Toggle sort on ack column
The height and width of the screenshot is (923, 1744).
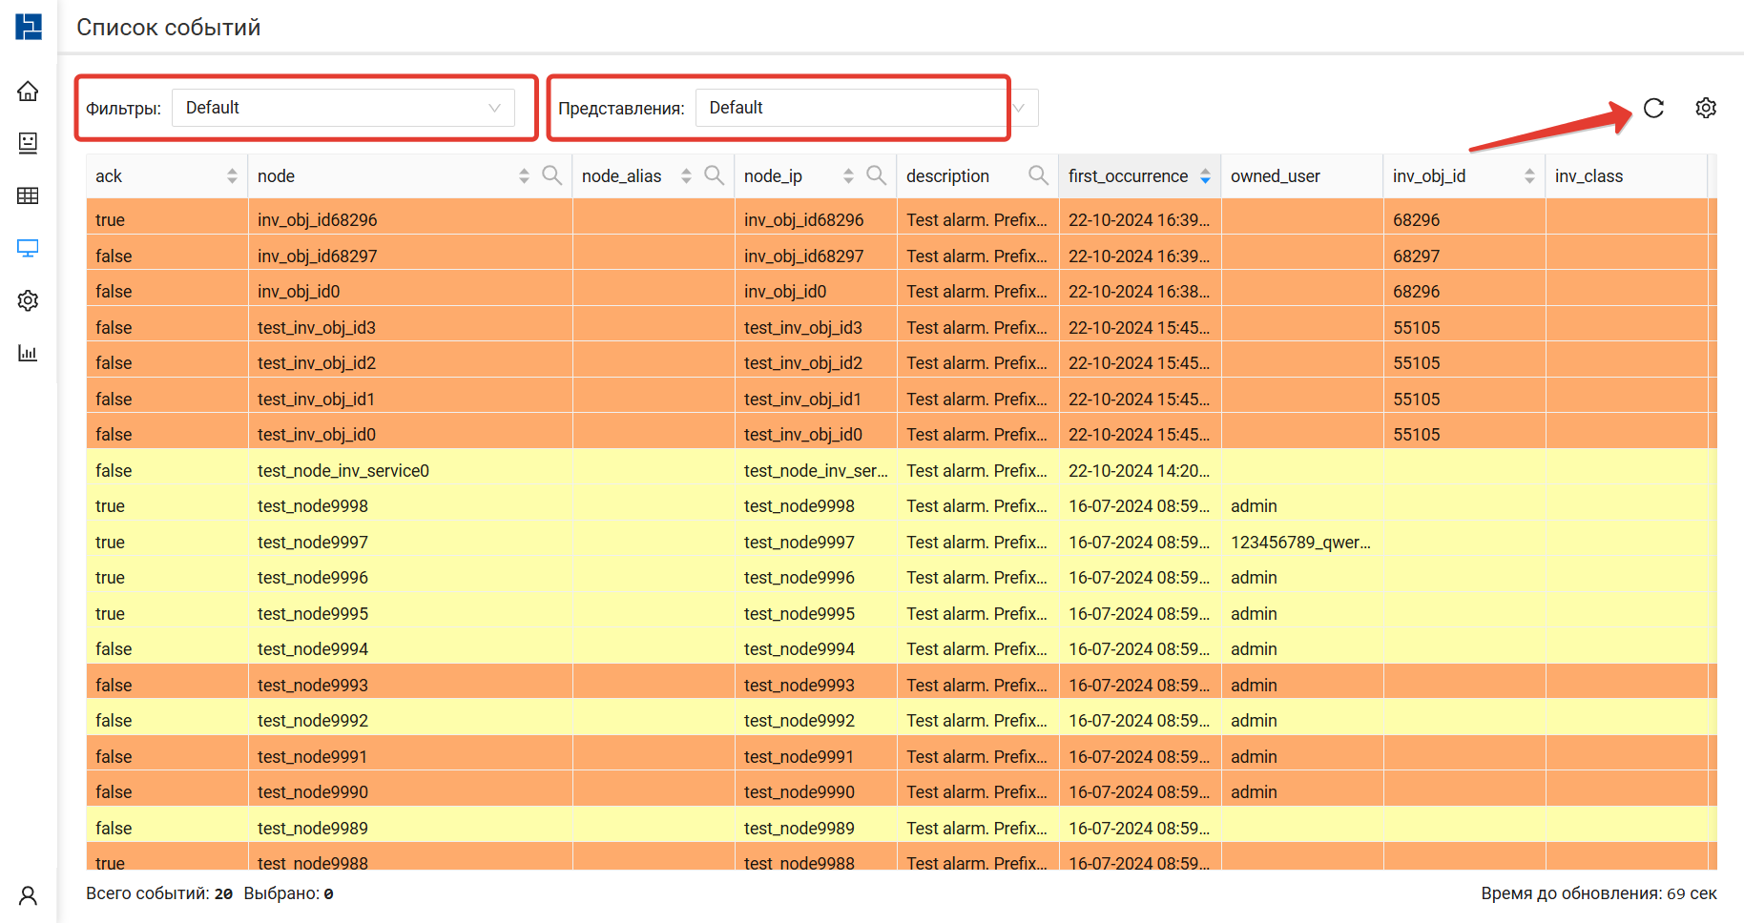click(x=232, y=176)
